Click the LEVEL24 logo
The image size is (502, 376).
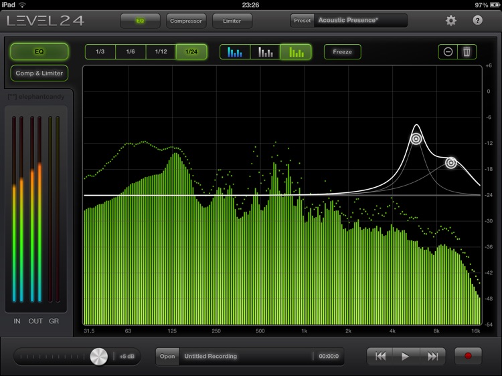click(x=46, y=21)
